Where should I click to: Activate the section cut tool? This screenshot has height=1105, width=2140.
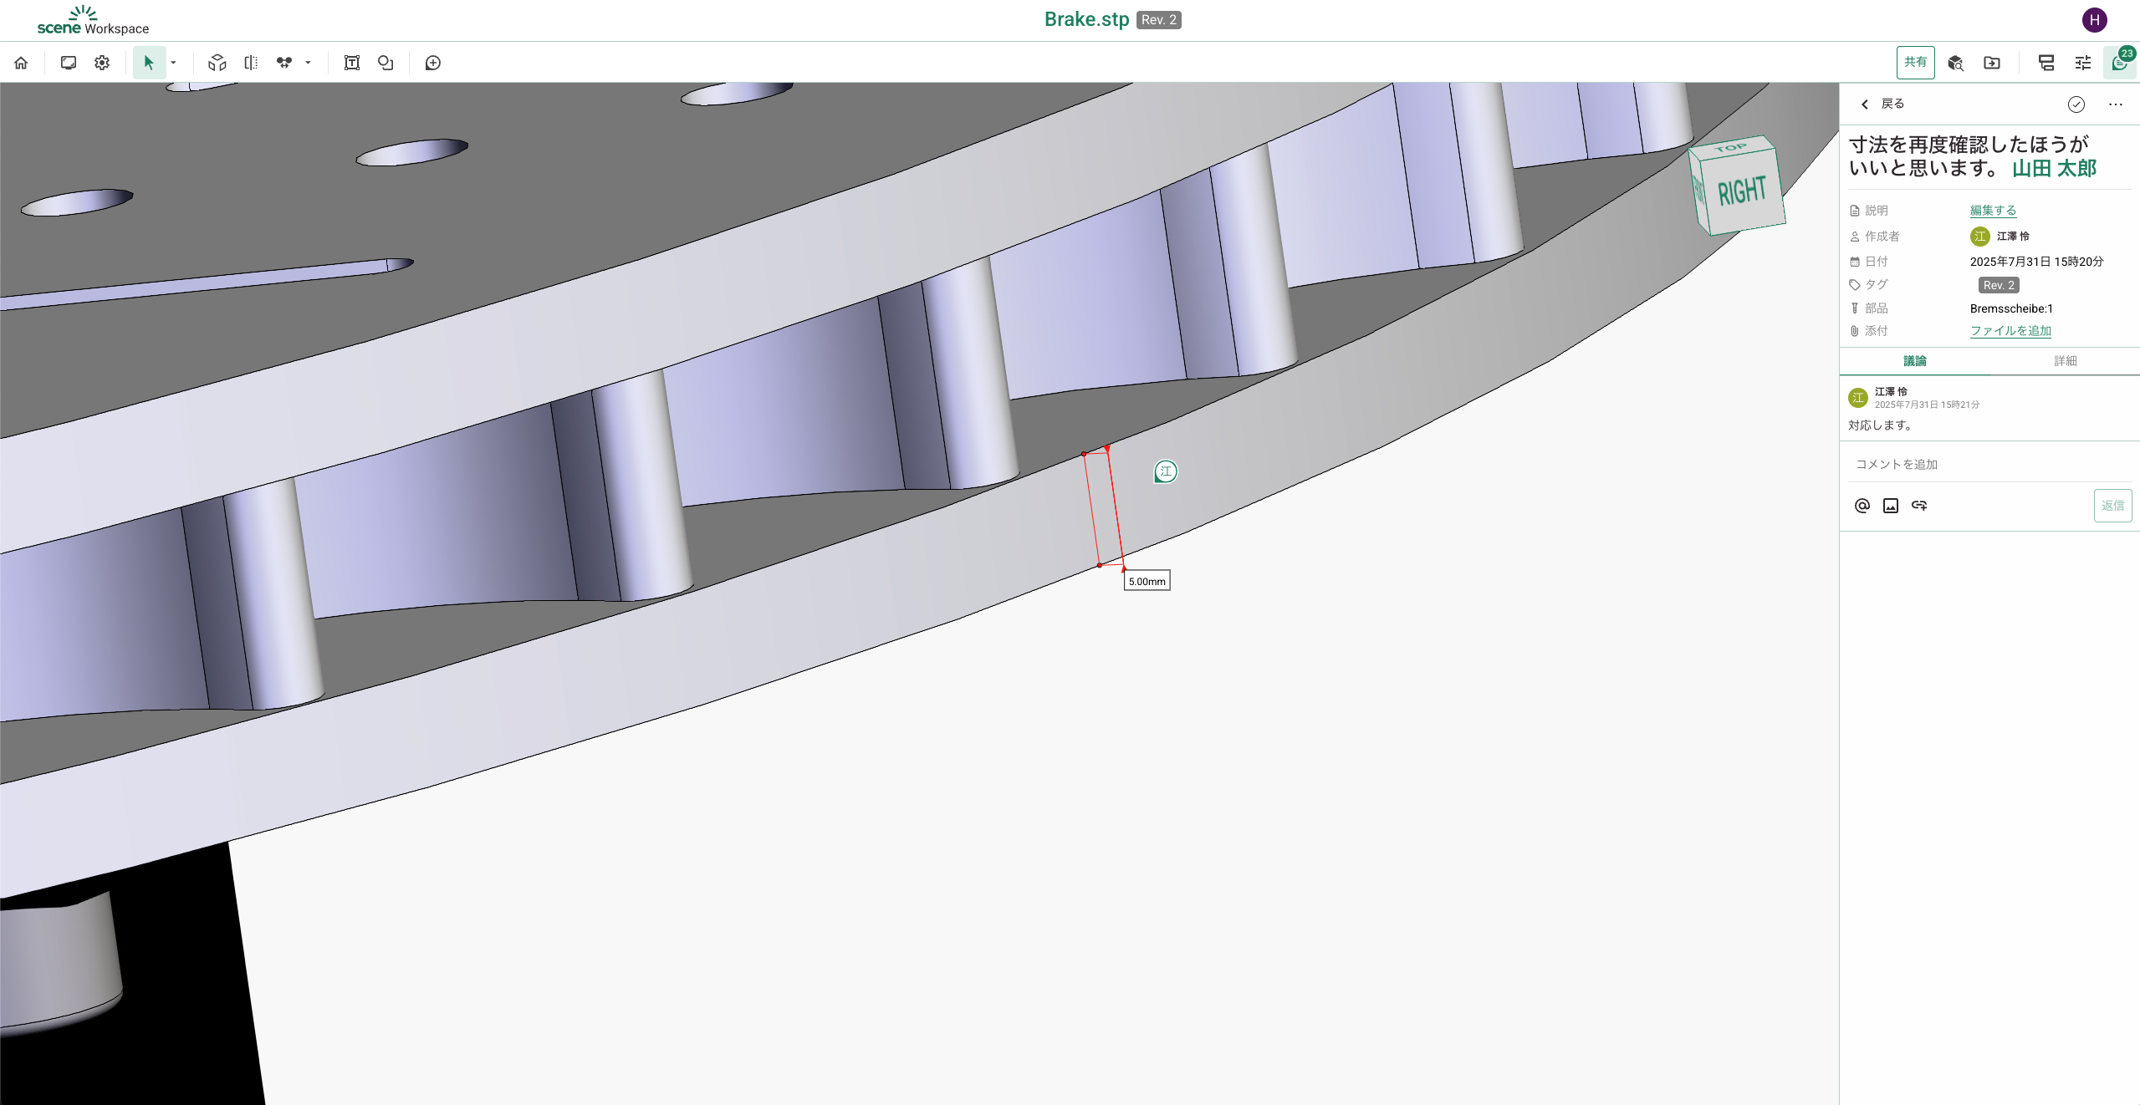pyautogui.click(x=251, y=63)
